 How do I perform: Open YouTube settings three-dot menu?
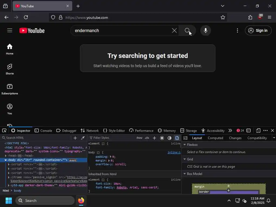pos(237,30)
